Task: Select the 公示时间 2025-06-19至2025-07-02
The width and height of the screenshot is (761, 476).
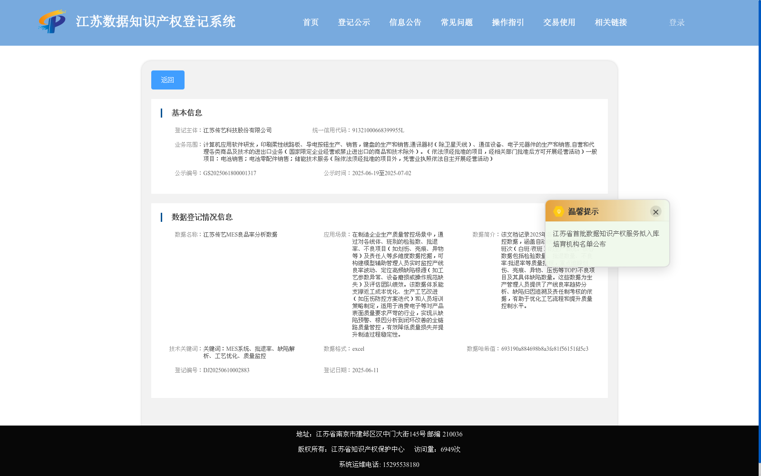Action: coord(381,173)
